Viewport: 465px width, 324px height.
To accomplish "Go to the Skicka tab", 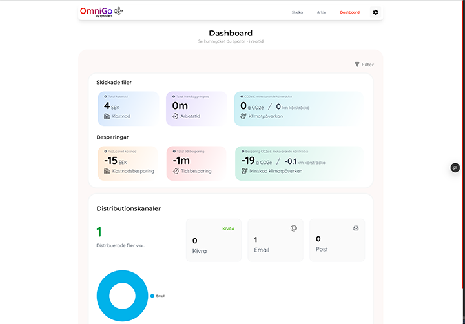I will pos(297,12).
